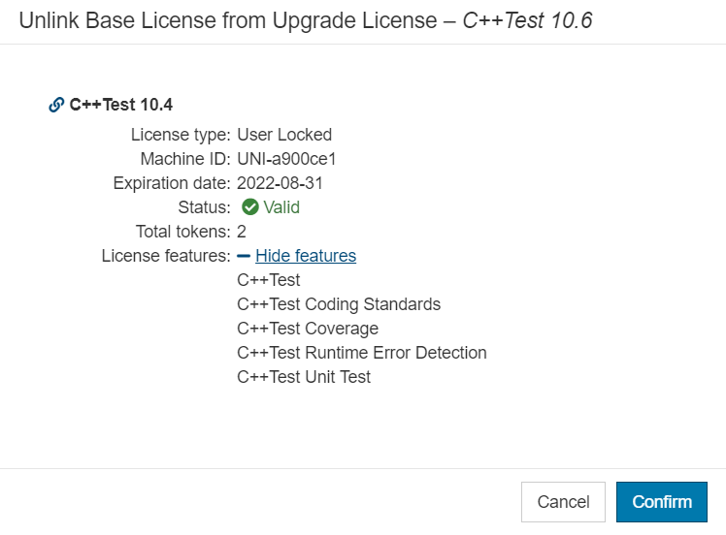
Task: Click the link icon beside C++Test 10.4
Action: [x=56, y=105]
